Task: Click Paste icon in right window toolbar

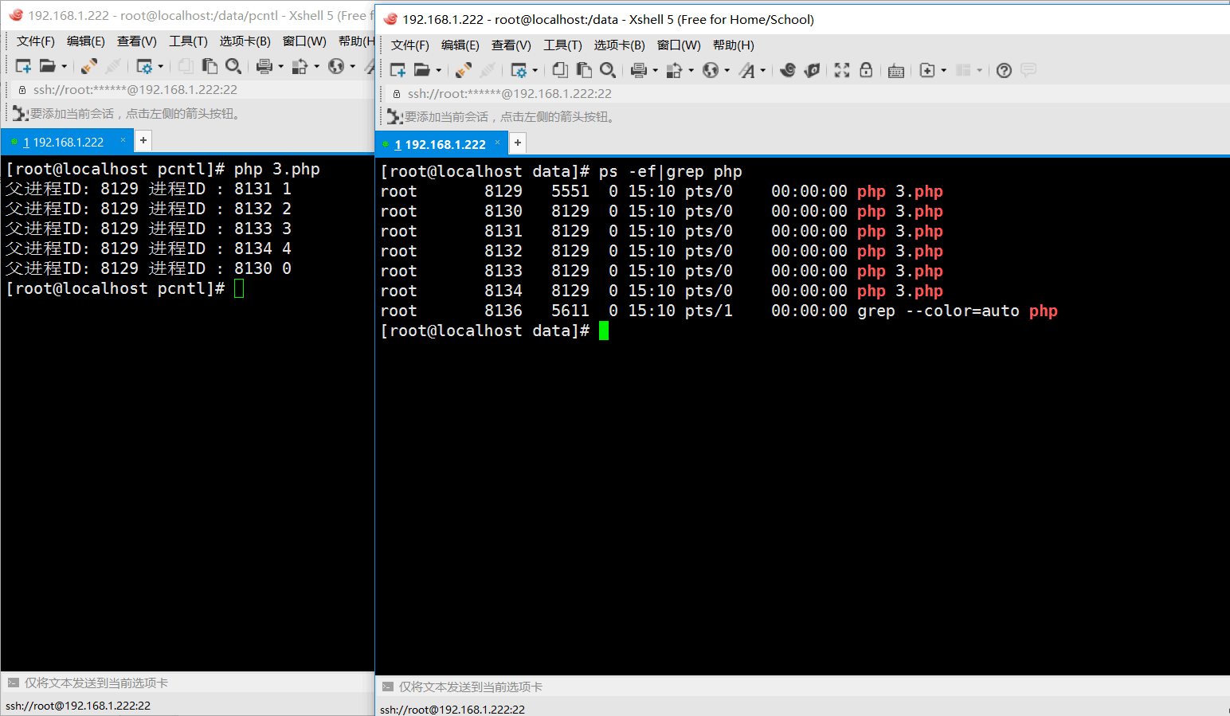Action: coord(584,70)
